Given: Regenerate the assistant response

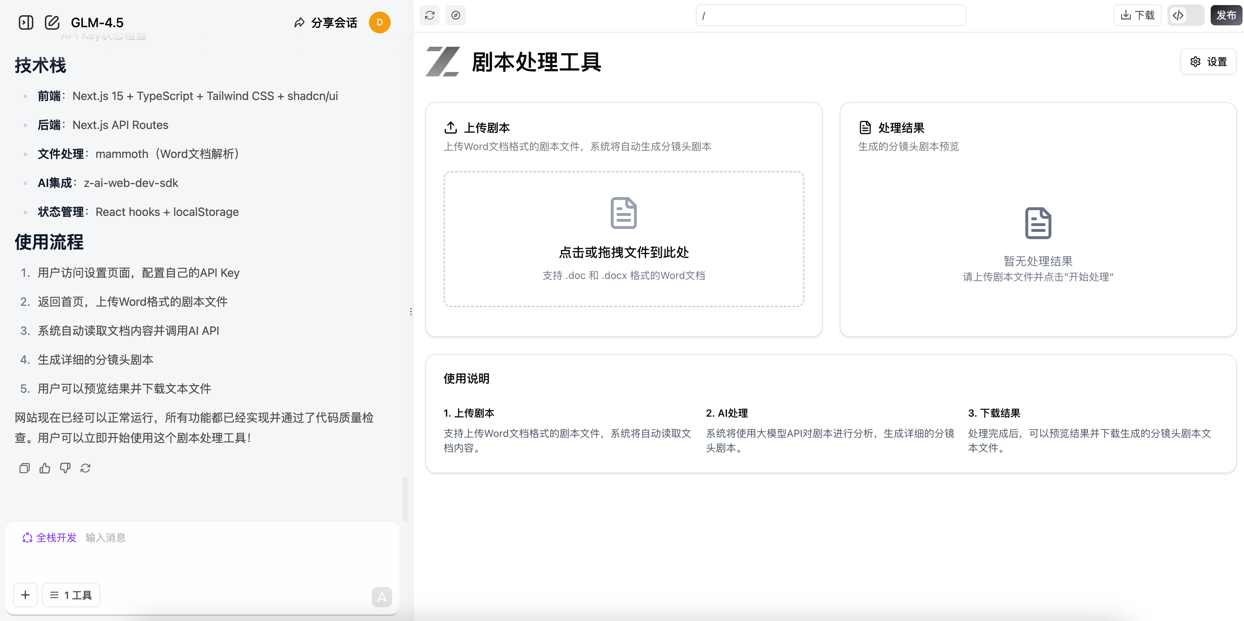Looking at the screenshot, I should (x=85, y=468).
